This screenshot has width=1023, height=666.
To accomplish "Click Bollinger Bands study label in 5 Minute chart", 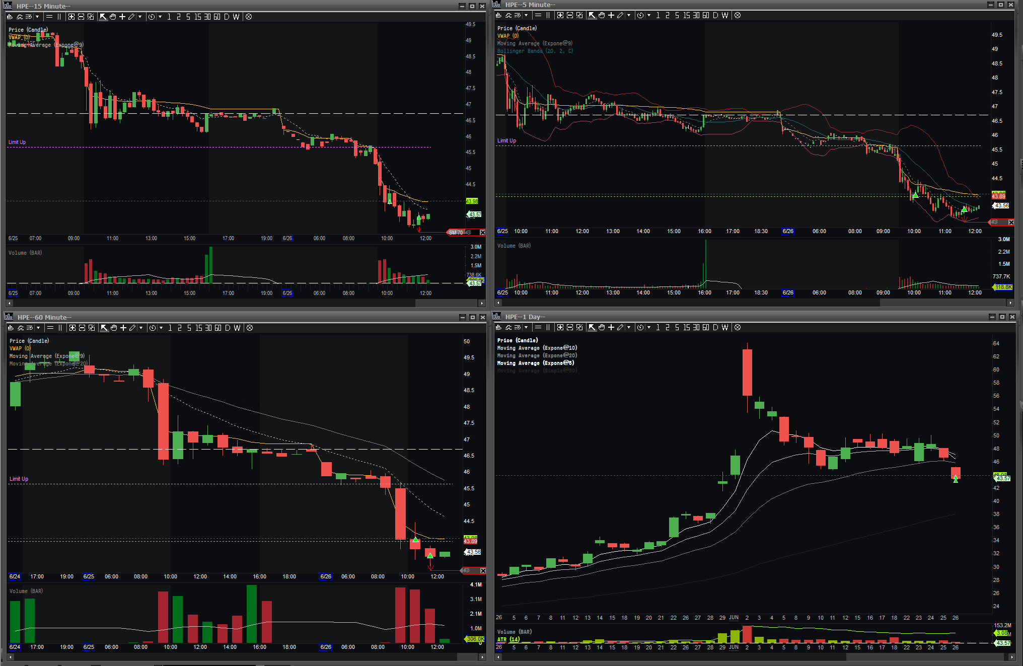I will pos(535,51).
